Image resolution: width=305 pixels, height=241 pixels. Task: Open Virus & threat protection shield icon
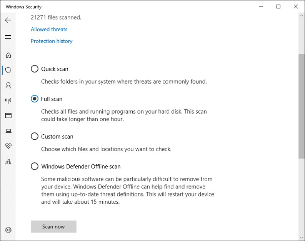coord(8,70)
